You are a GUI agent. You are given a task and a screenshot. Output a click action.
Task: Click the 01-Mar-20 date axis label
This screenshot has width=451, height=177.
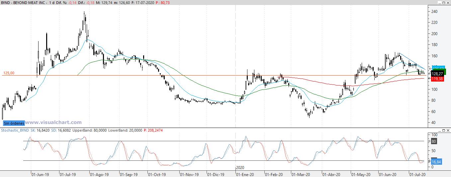coord(301,174)
